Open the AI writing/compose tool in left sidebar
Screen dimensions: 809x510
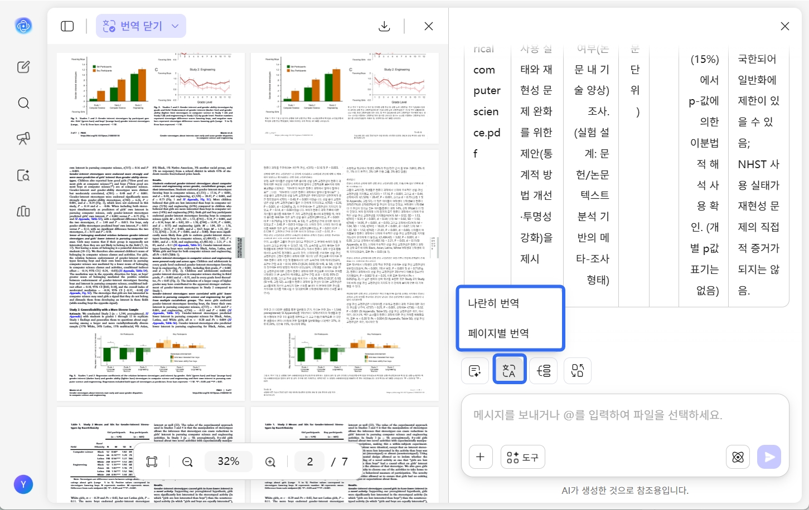pyautogui.click(x=23, y=66)
